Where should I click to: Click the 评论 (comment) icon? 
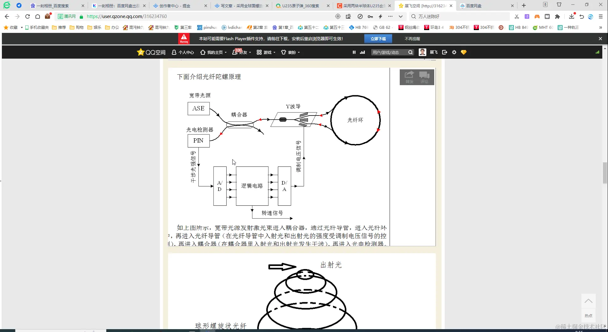click(x=425, y=77)
